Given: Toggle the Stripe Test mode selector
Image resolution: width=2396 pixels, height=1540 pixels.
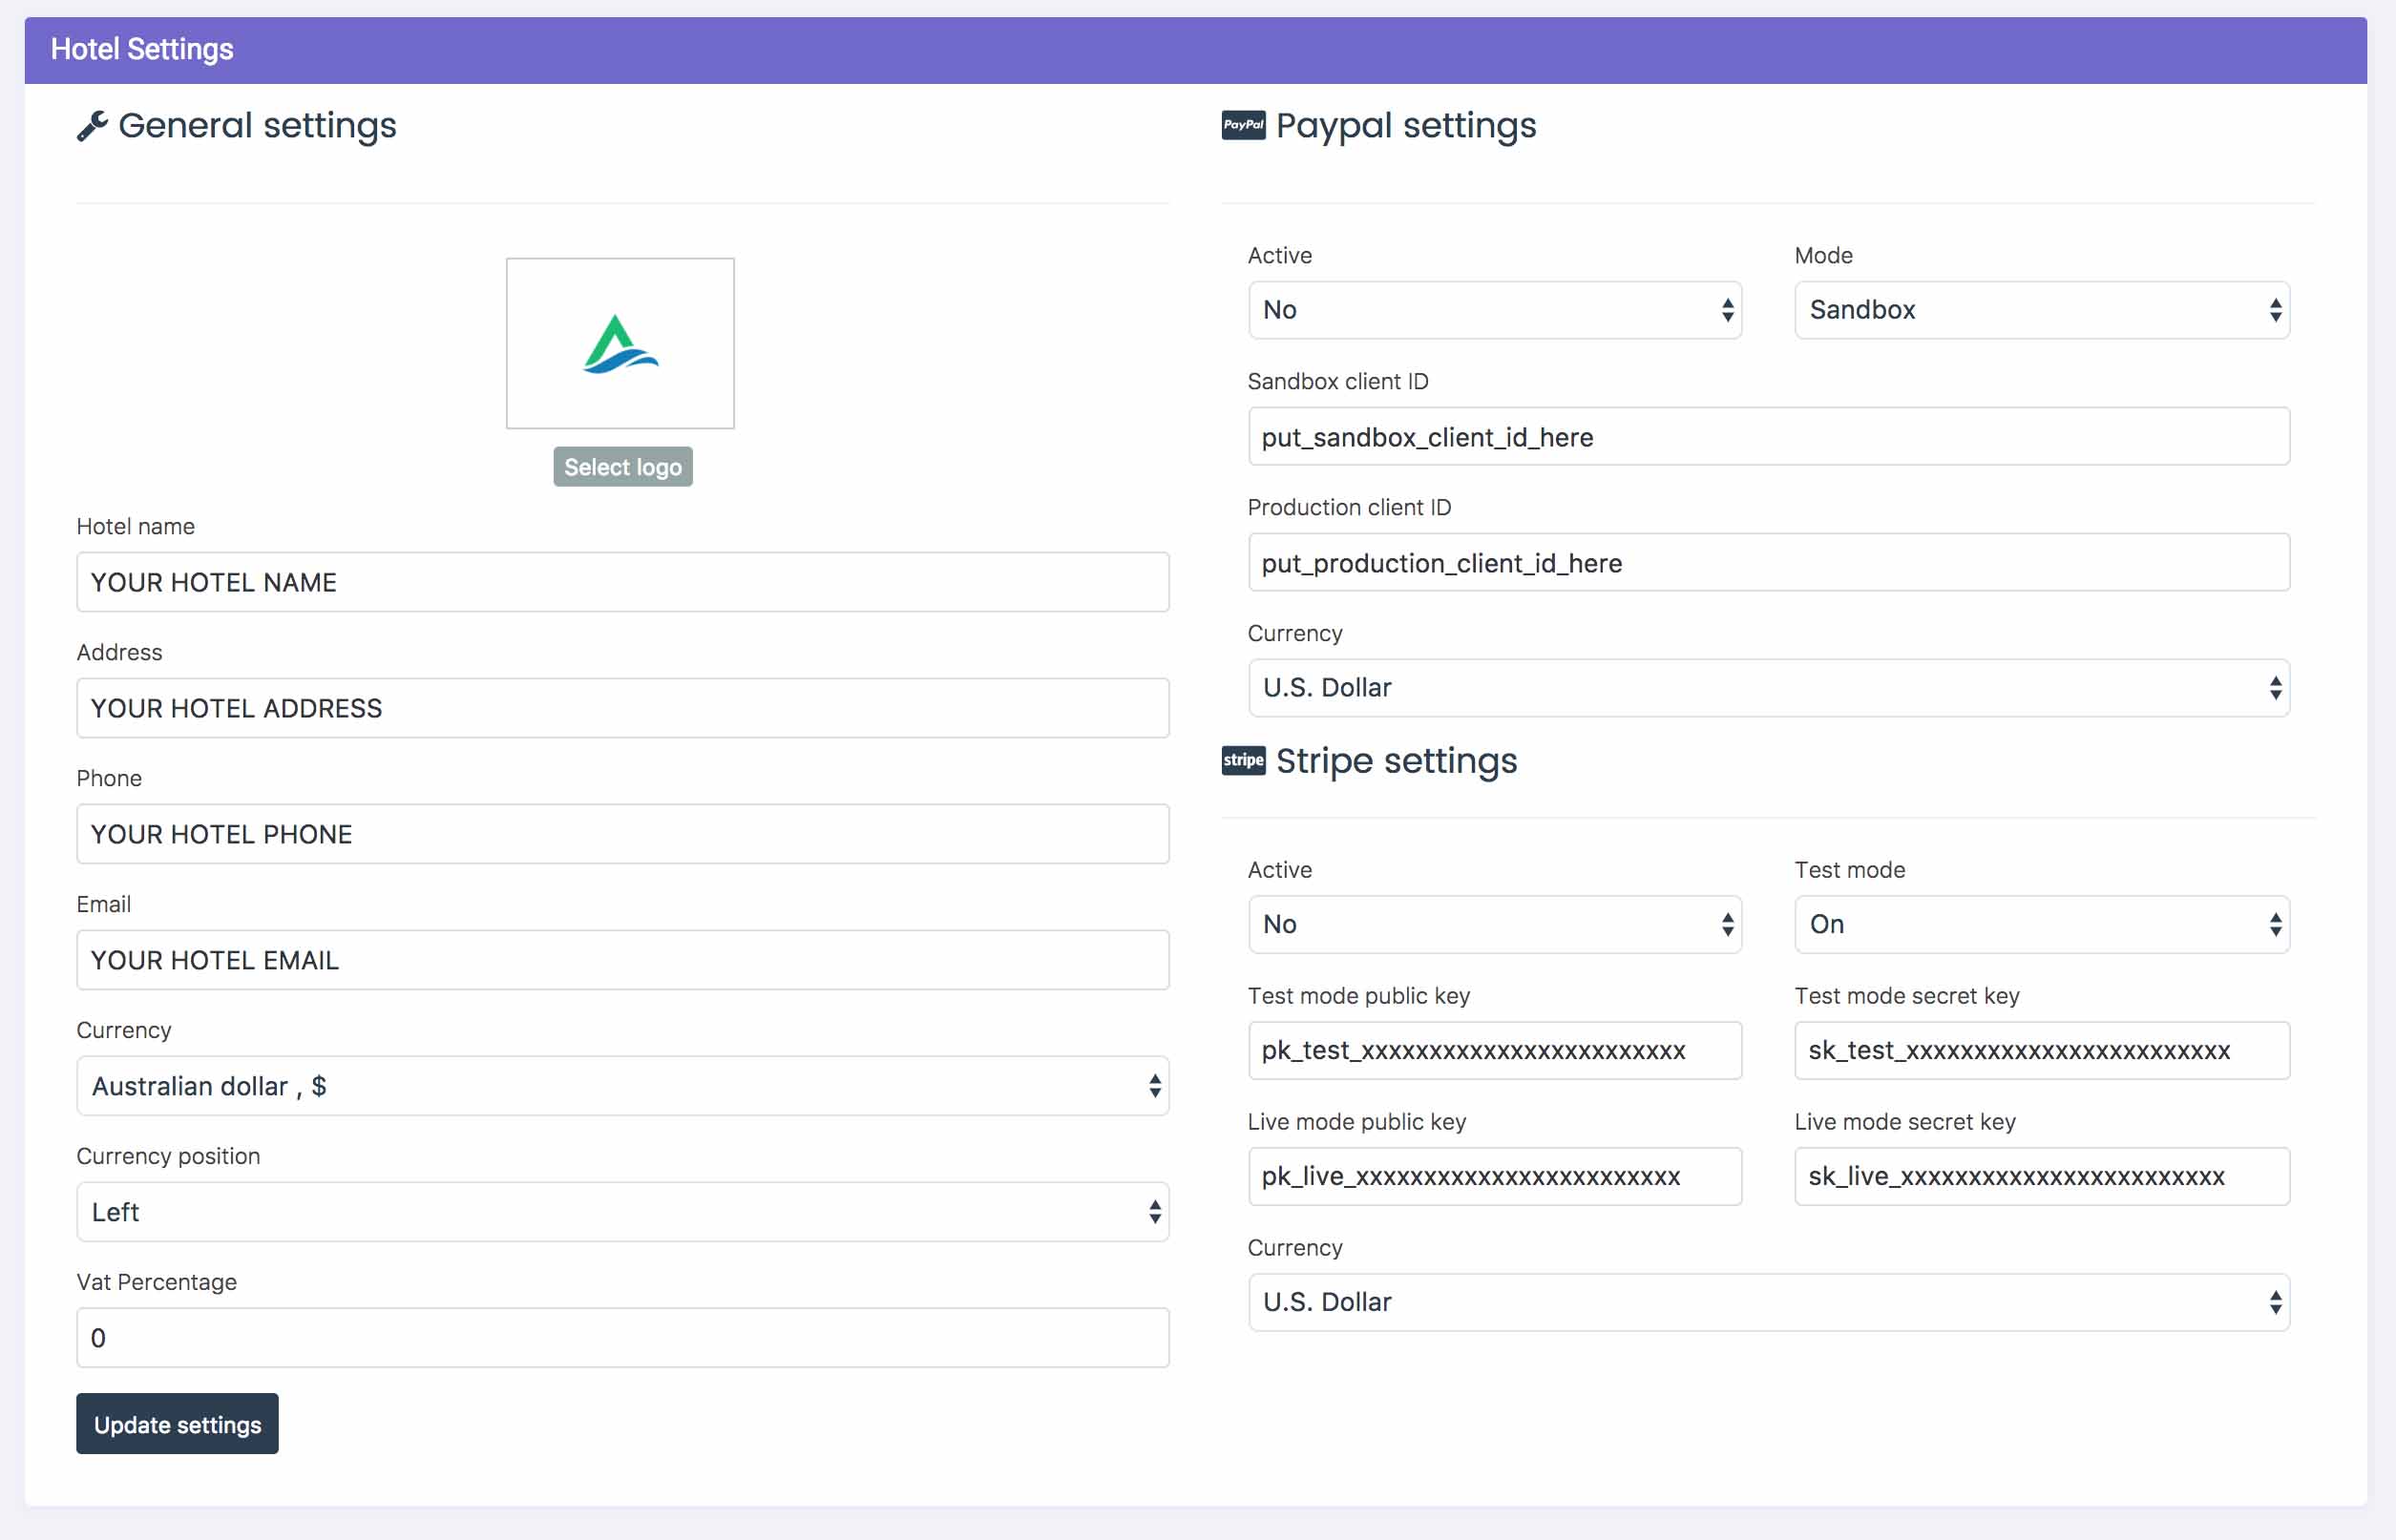Looking at the screenshot, I should pyautogui.click(x=2041, y=924).
